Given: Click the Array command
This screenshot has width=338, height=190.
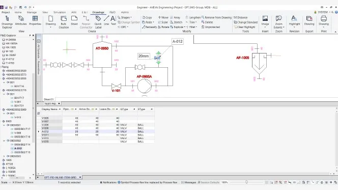Looking at the screenshot, I should point(175,17).
